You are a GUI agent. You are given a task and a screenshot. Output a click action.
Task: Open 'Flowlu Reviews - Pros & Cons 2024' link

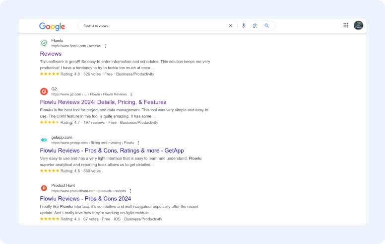pyautogui.click(x=85, y=199)
